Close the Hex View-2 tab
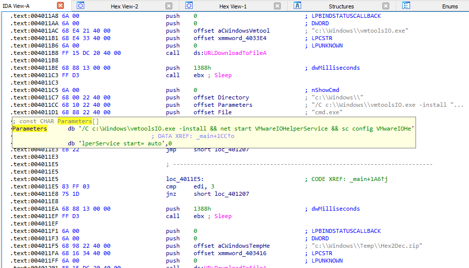 point(169,6)
